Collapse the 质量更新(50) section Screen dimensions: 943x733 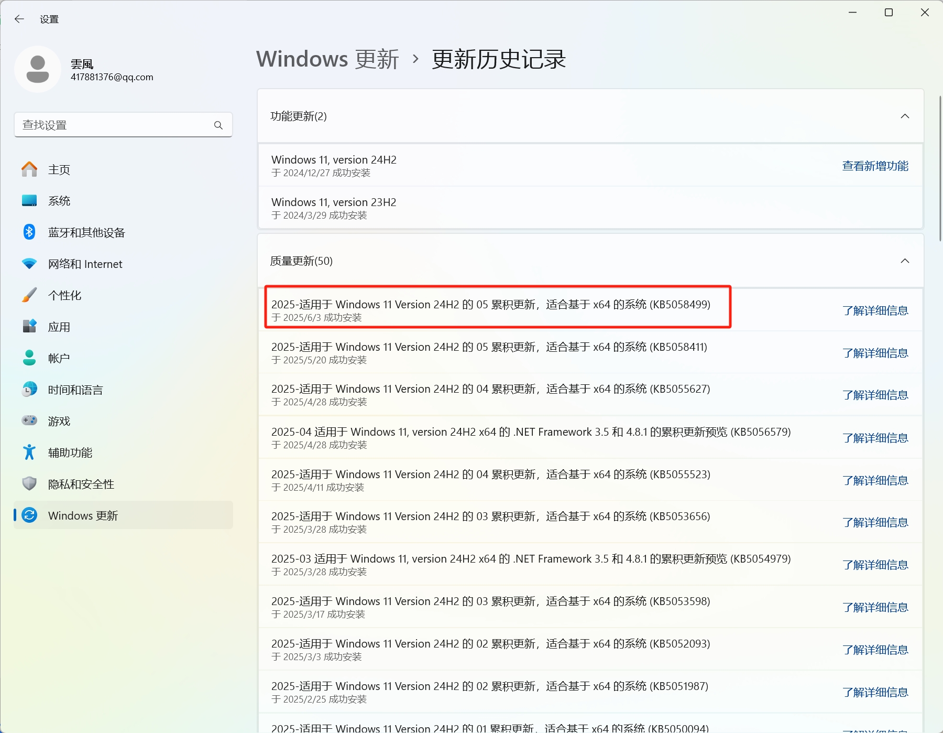tap(905, 261)
